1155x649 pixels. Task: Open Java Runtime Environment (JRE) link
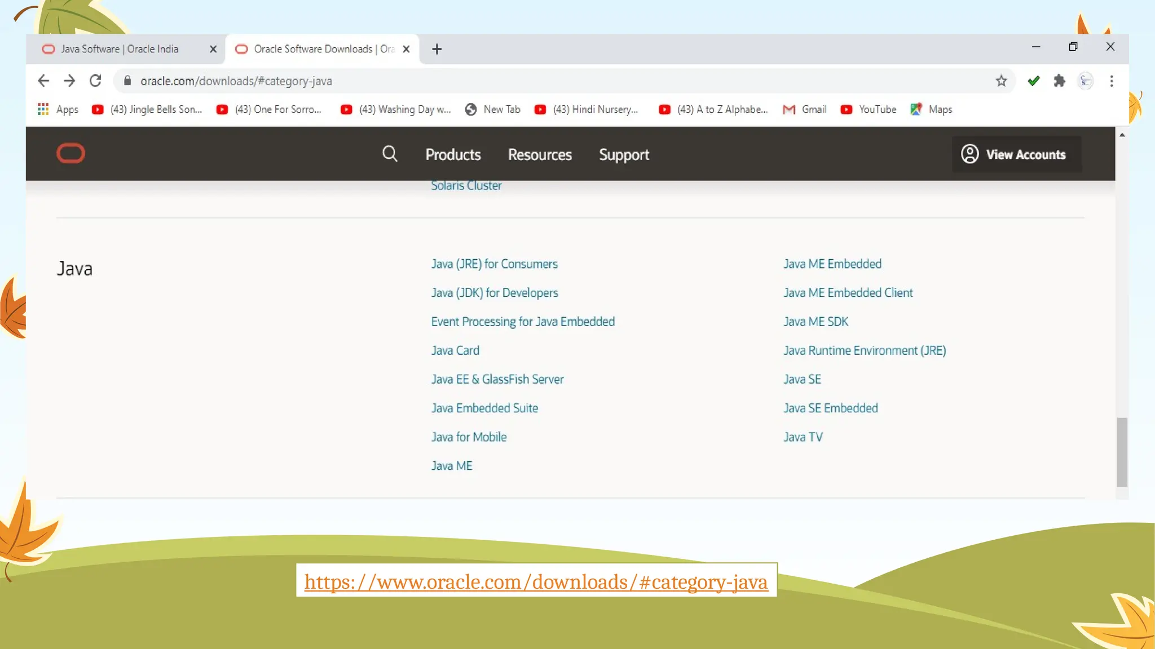(865, 350)
